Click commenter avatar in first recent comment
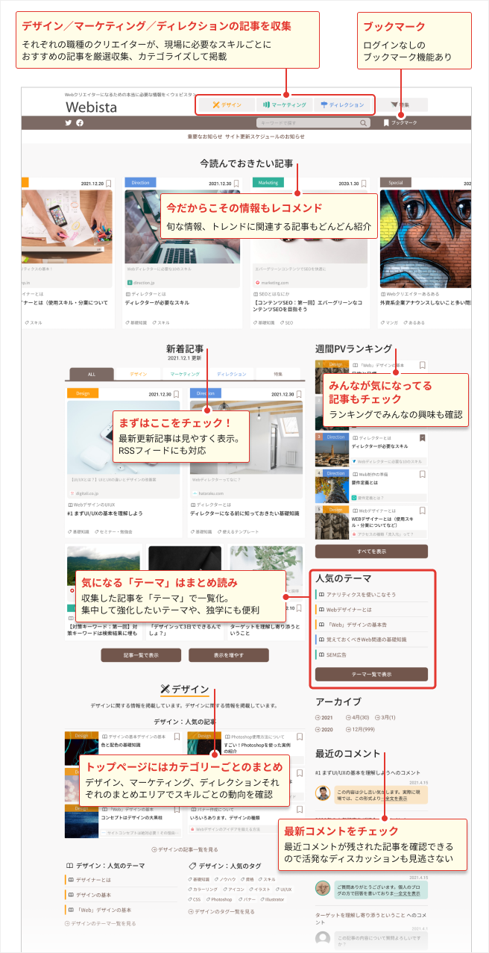This screenshot has height=953, width=489. 323,793
